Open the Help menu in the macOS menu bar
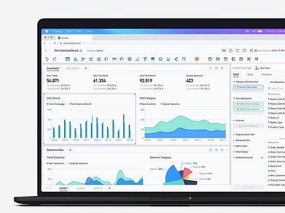 tap(89, 32)
